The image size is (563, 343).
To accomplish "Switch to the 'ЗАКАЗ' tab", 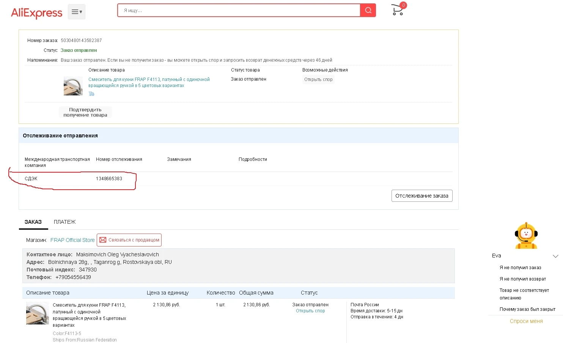I will pyautogui.click(x=33, y=222).
